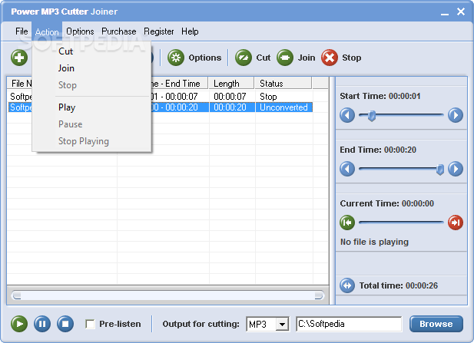Open the Help menu

[x=190, y=31]
